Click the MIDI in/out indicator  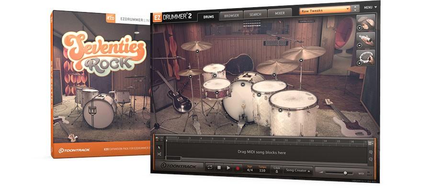pos(365,174)
